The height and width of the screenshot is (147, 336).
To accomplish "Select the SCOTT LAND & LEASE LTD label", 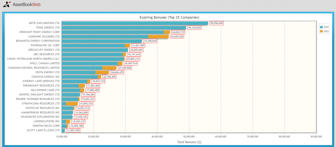I will tap(43, 130).
